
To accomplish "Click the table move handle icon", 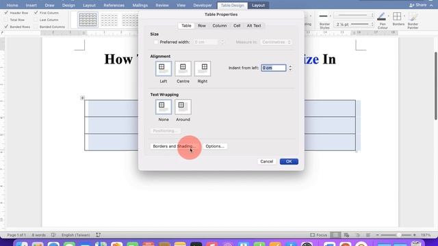I will 82,98.
